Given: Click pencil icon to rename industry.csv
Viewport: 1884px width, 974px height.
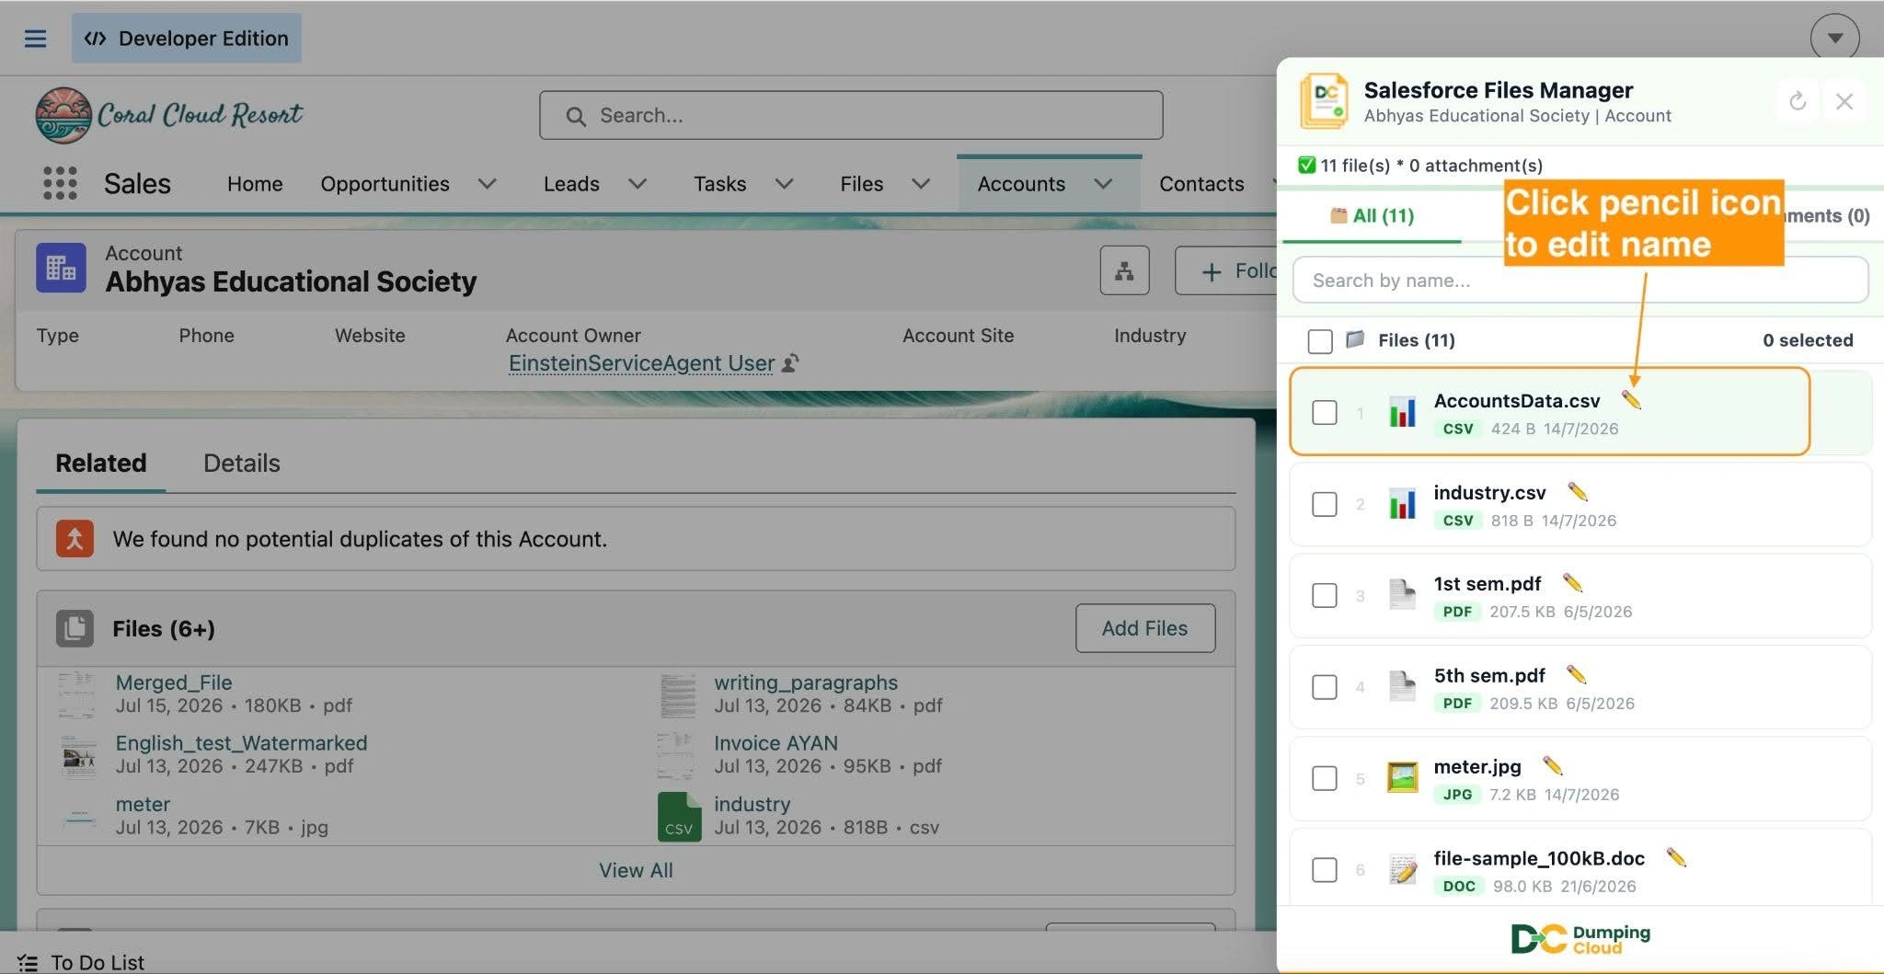Looking at the screenshot, I should [1578, 491].
